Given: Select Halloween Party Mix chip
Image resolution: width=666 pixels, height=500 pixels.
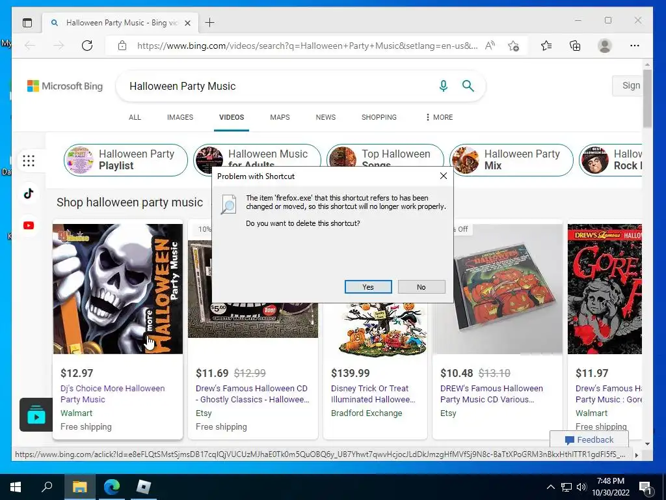Looking at the screenshot, I should (x=511, y=160).
